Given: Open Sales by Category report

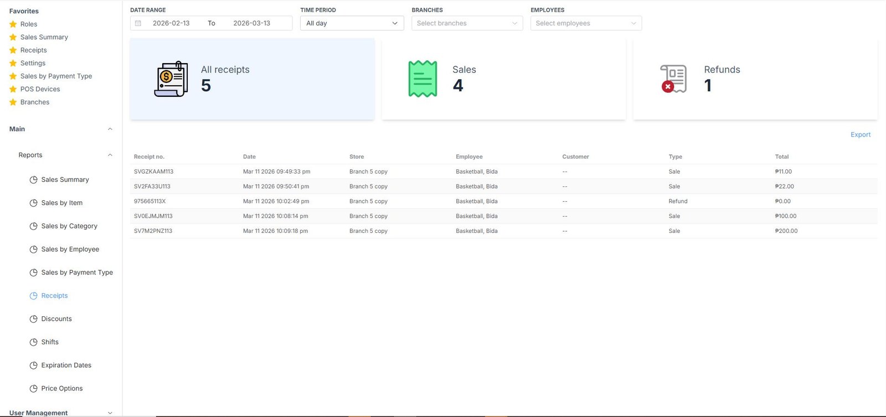Looking at the screenshot, I should (x=69, y=226).
